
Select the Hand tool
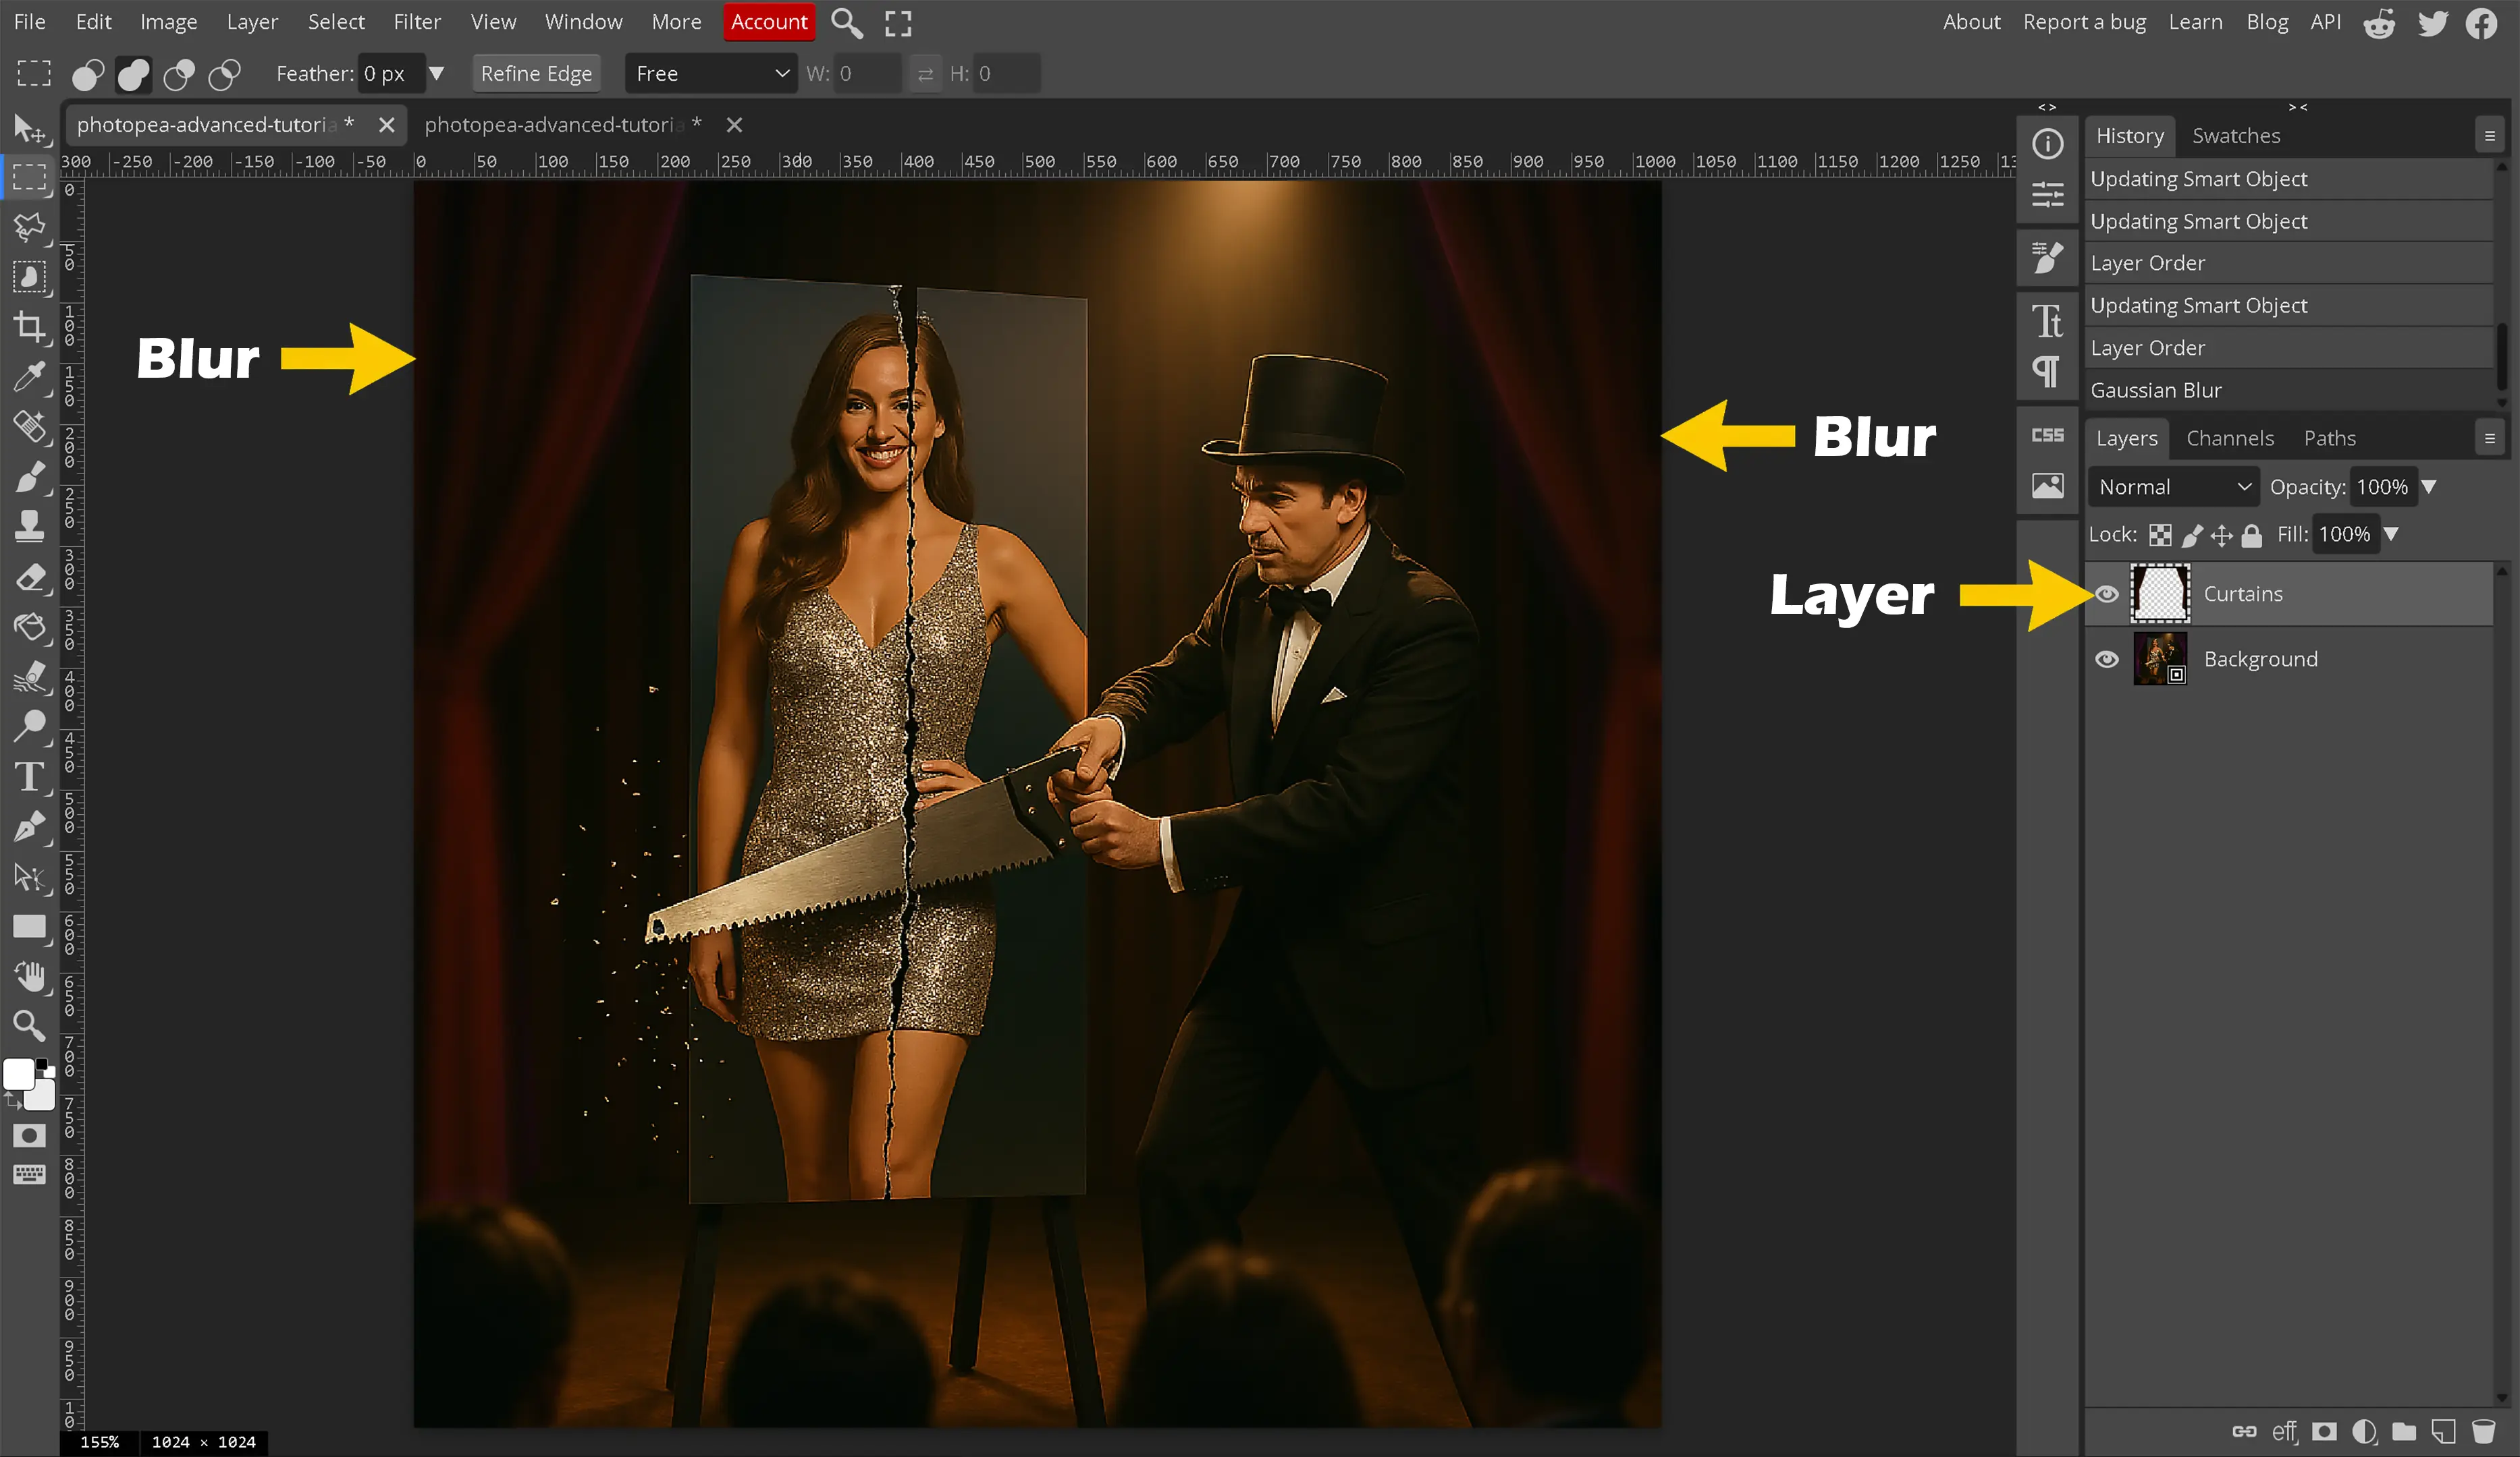coord(29,976)
